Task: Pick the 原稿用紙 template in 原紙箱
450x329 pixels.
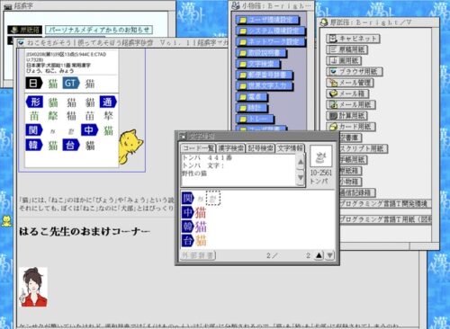Action: tap(347, 49)
